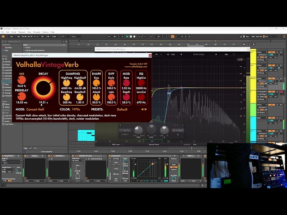This screenshot has width=287, height=215.
Task: Close the ValhallaVintageVerb plugin window
Action: coord(150,56)
